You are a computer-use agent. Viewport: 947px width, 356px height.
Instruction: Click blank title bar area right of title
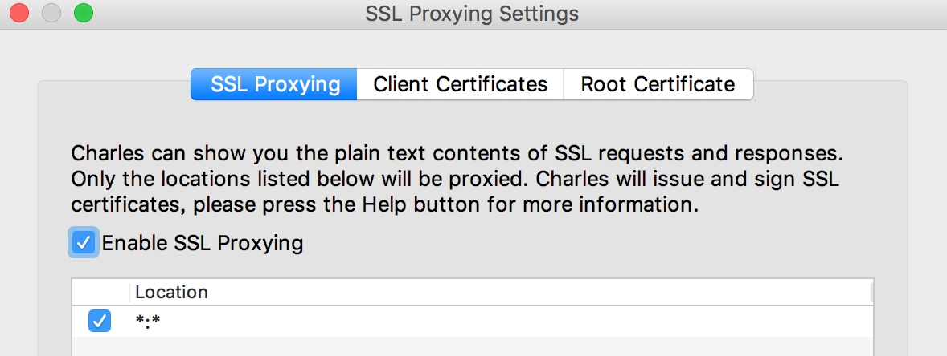pyautogui.click(x=761, y=14)
